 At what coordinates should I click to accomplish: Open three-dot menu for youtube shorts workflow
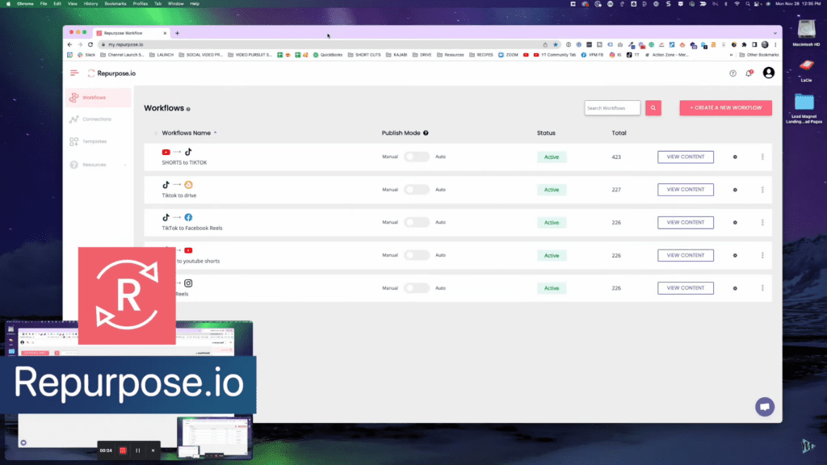(x=762, y=256)
